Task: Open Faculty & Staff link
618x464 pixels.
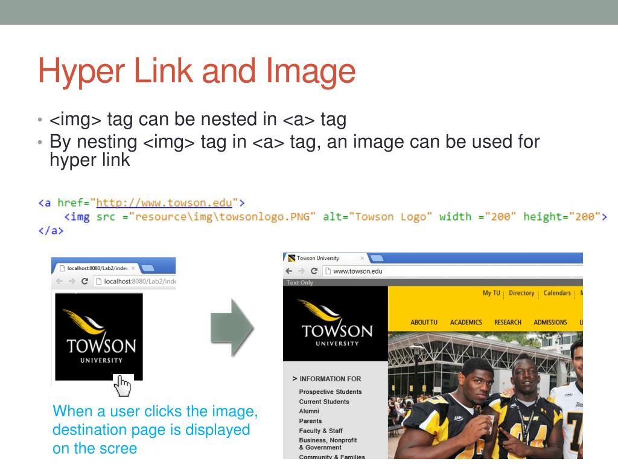Action: click(320, 431)
